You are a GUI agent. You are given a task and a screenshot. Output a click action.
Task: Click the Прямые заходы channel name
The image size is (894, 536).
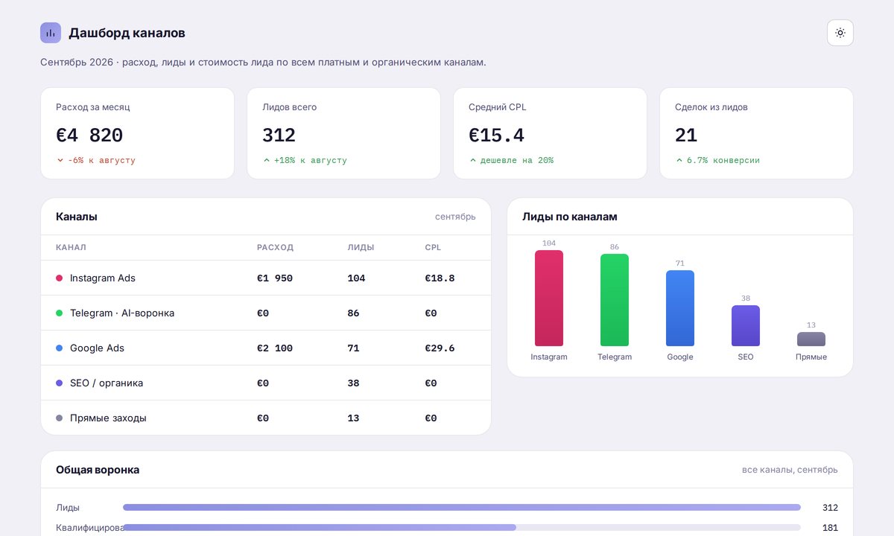coord(108,418)
